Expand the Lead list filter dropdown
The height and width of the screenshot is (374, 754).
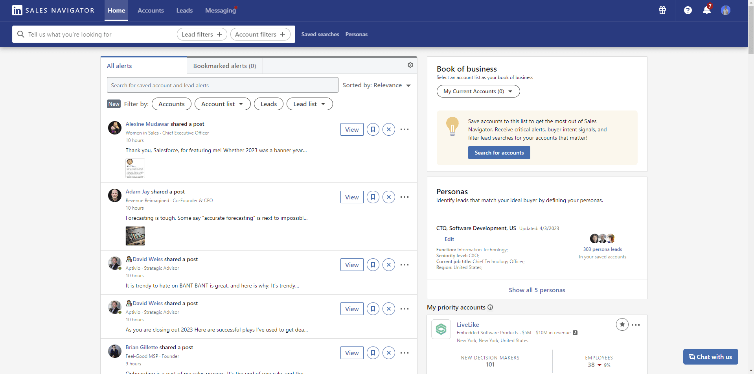[x=309, y=104]
